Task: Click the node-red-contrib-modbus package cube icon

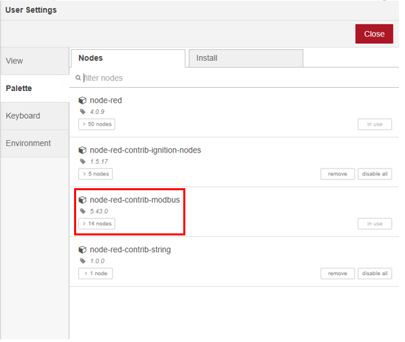Action: pos(82,200)
